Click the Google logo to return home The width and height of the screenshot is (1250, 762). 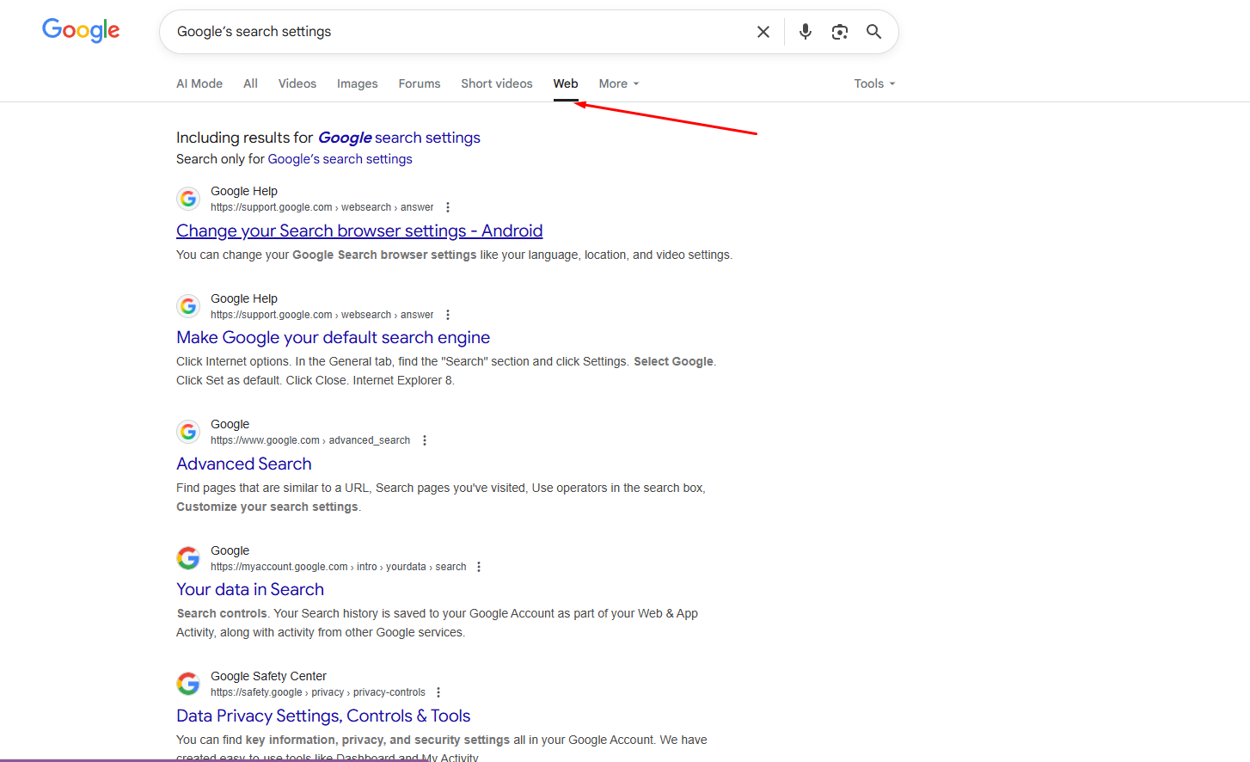(x=81, y=30)
